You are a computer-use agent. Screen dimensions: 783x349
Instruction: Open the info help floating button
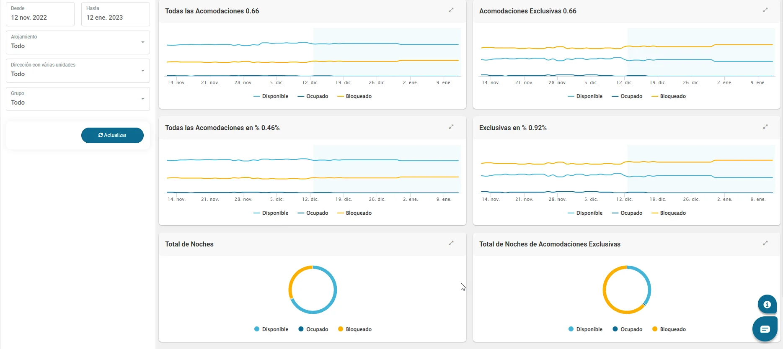pos(767,304)
